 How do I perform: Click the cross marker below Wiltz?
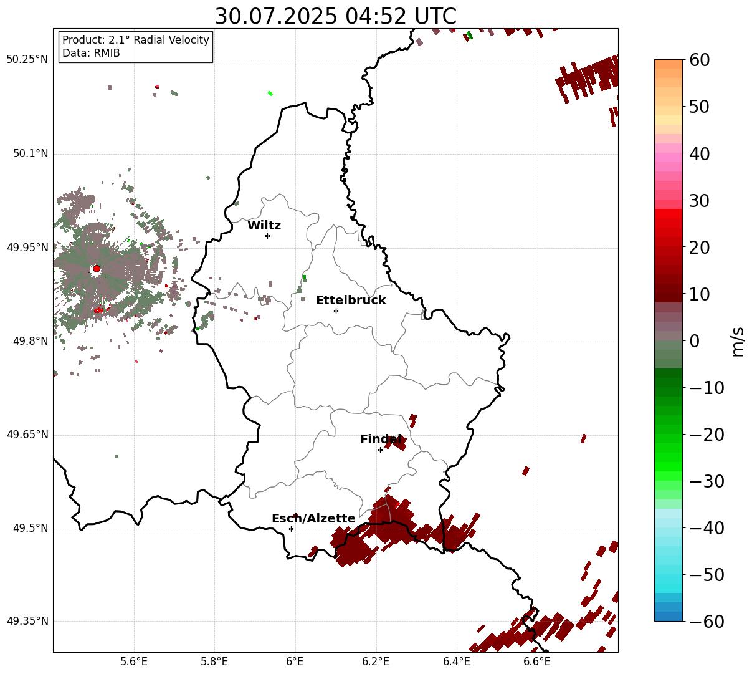click(267, 236)
